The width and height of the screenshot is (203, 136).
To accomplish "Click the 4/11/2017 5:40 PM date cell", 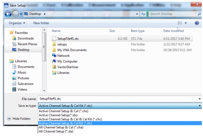I will (x=176, y=39).
